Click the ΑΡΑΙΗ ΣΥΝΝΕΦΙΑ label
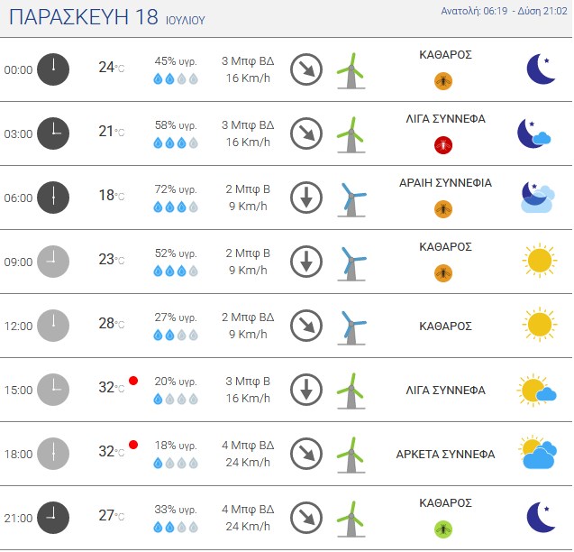This screenshot has width=574, height=552. pyautogui.click(x=445, y=182)
